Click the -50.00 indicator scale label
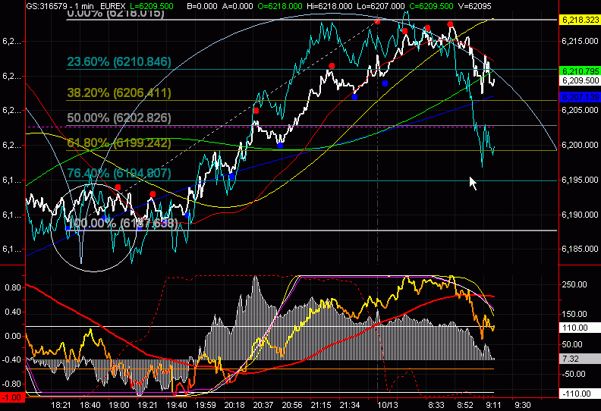The width and height of the screenshot is (601, 411). pyautogui.click(x=574, y=375)
